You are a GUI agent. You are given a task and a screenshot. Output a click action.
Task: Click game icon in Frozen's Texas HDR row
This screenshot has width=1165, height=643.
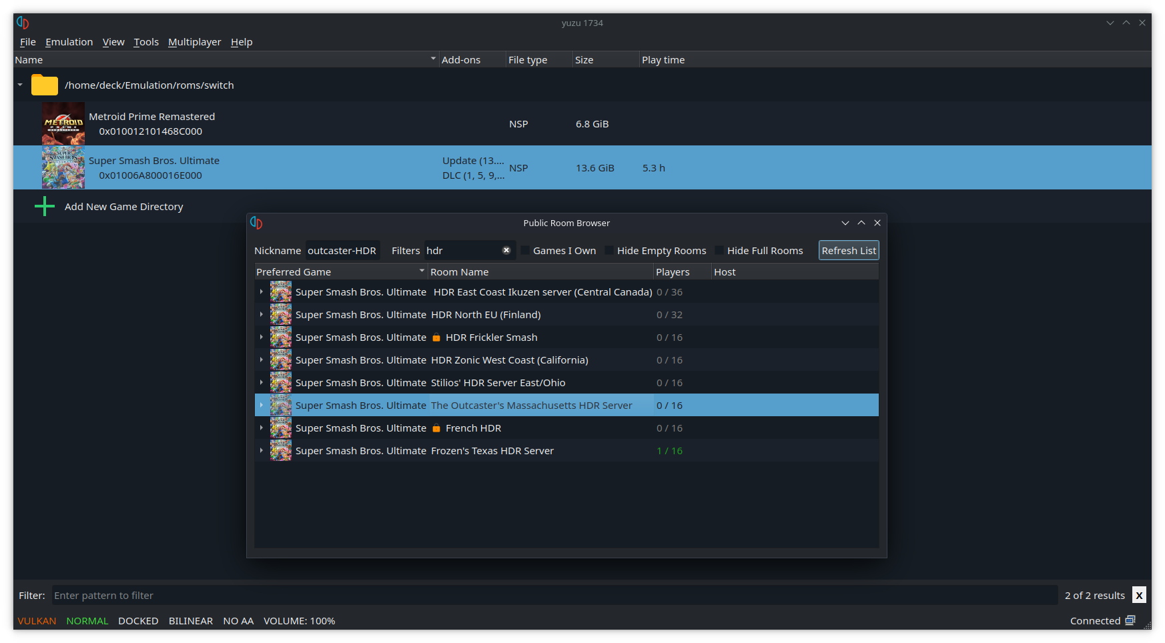click(281, 451)
